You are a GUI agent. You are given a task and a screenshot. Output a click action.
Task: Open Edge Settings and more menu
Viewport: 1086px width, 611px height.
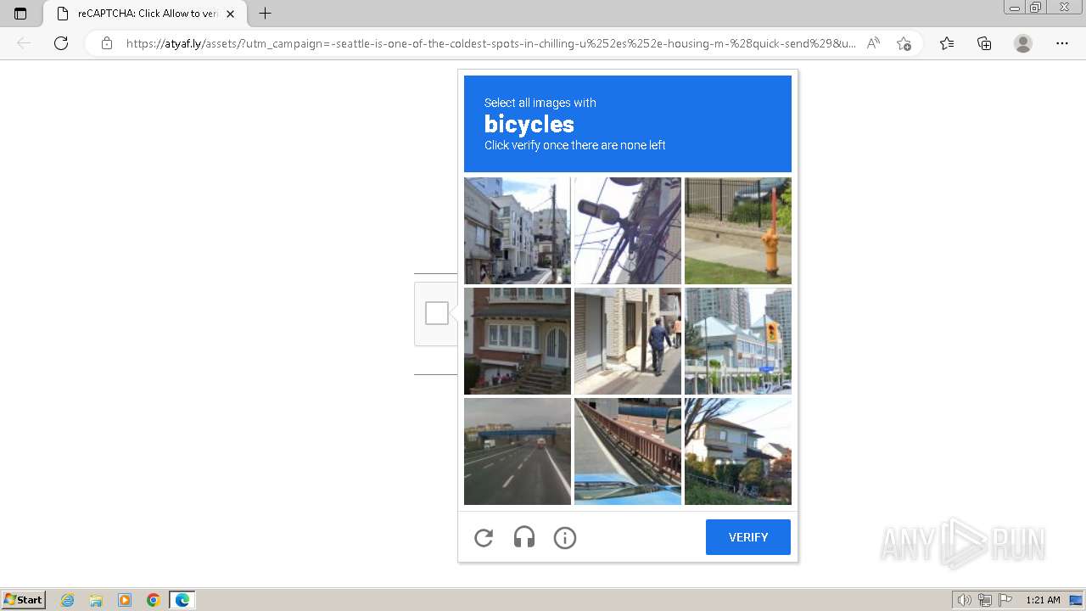click(1062, 43)
